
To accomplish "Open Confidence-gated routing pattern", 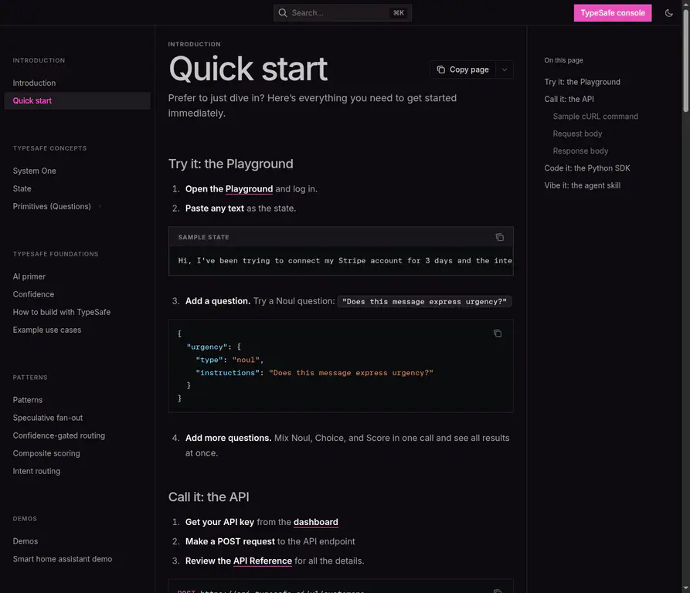I will (59, 435).
